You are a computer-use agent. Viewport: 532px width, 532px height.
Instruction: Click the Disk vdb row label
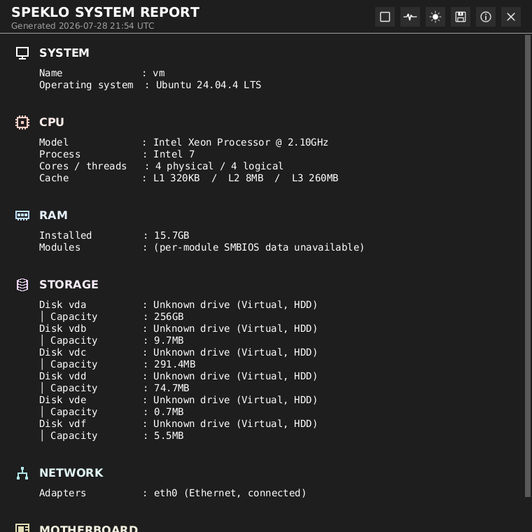click(x=63, y=328)
